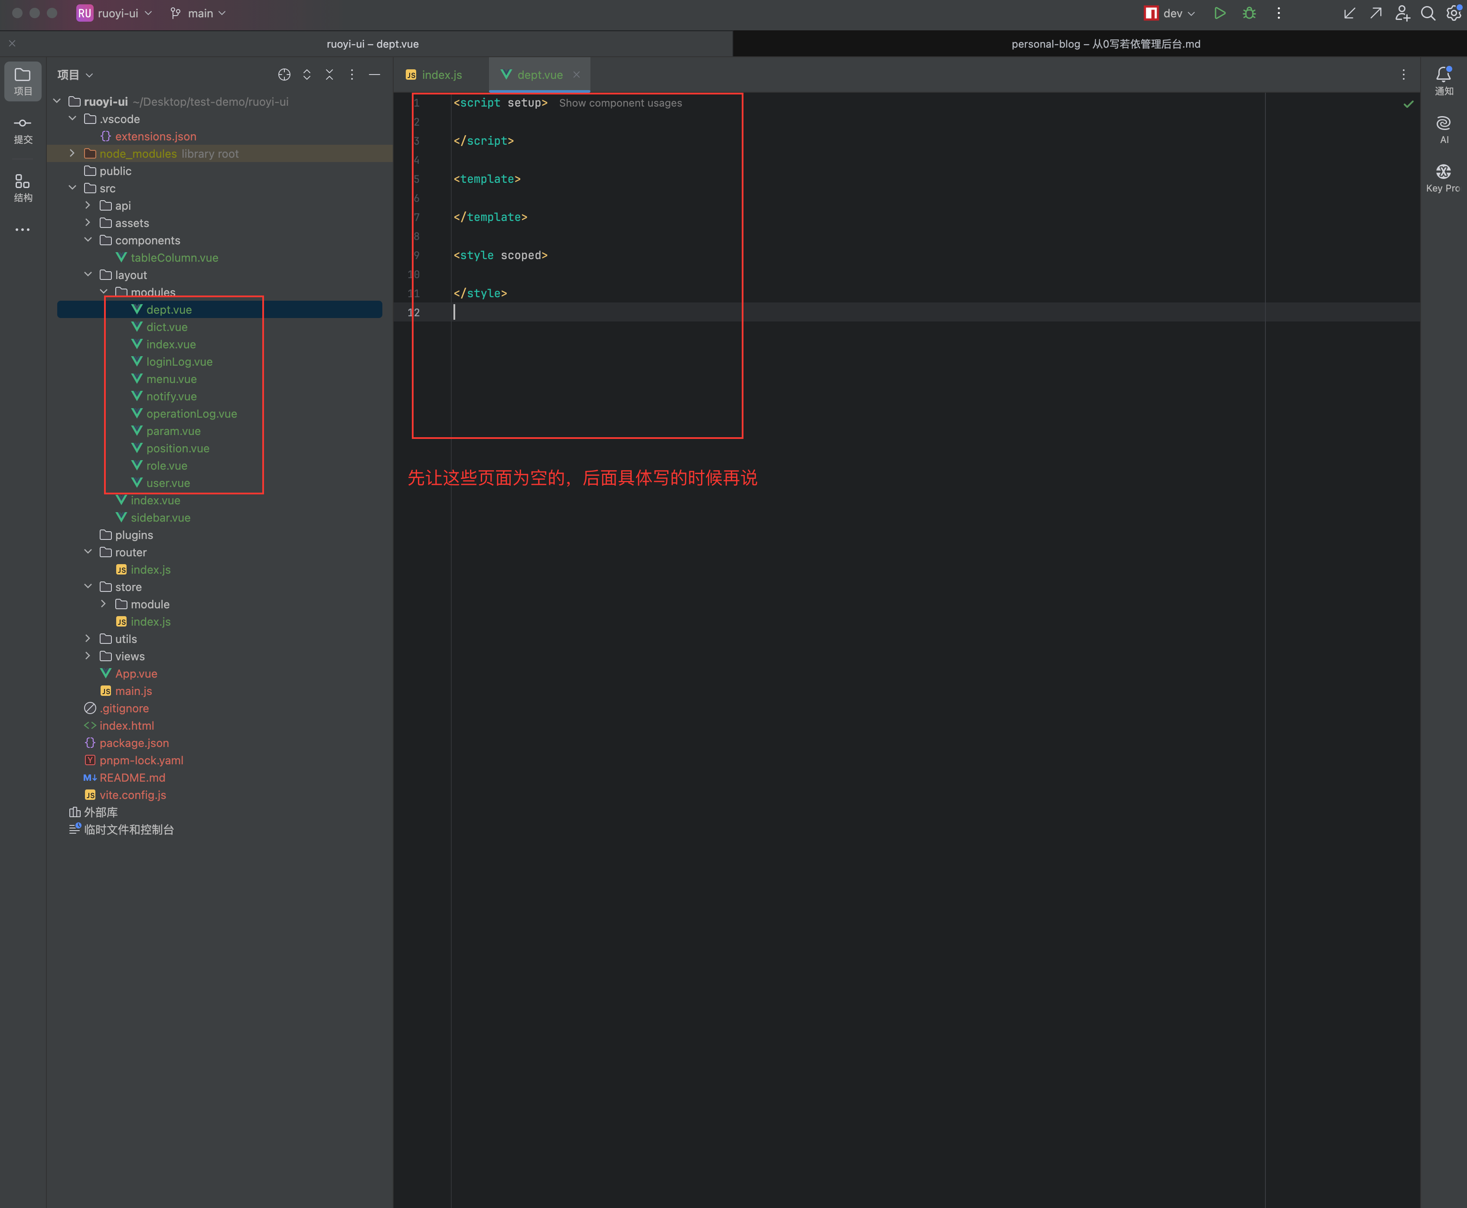
Task: Open the Structure tool window
Action: tap(22, 188)
